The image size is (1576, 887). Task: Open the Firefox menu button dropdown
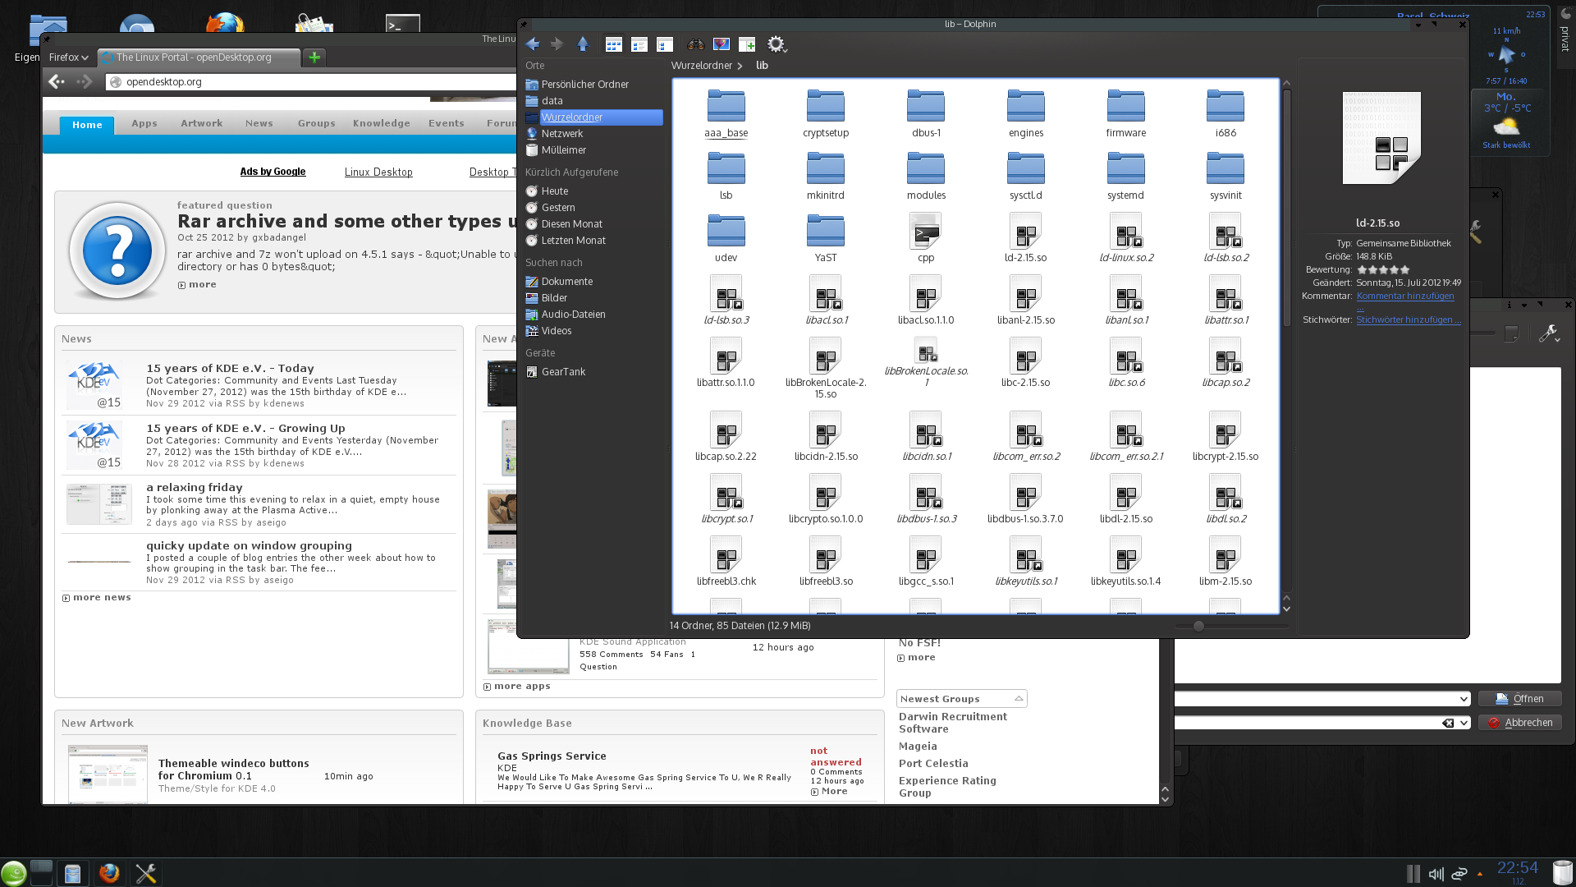[x=68, y=57]
